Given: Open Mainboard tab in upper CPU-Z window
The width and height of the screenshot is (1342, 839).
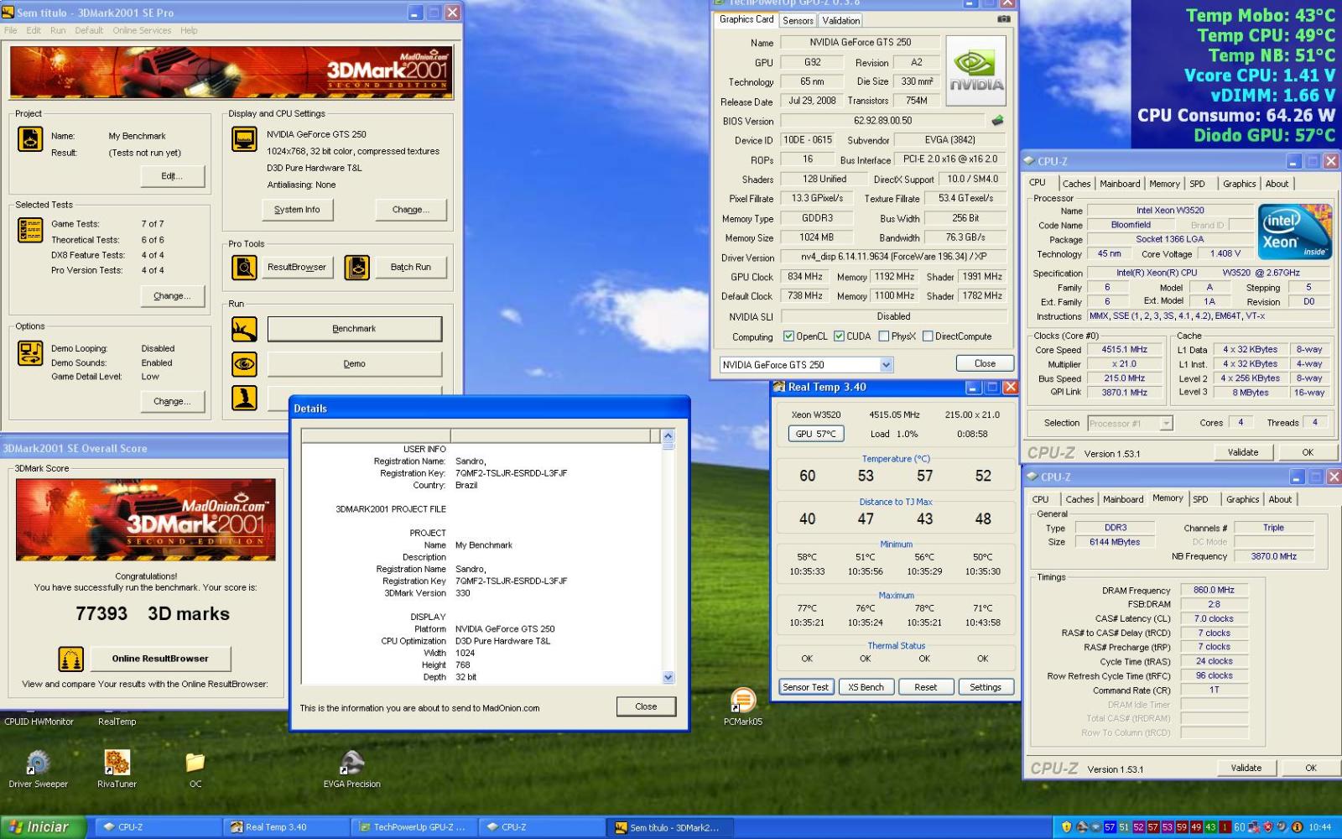Looking at the screenshot, I should [1120, 184].
